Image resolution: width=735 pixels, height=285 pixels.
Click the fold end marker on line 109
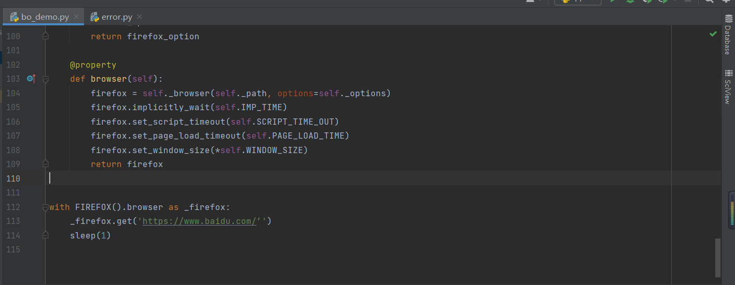[x=46, y=164]
